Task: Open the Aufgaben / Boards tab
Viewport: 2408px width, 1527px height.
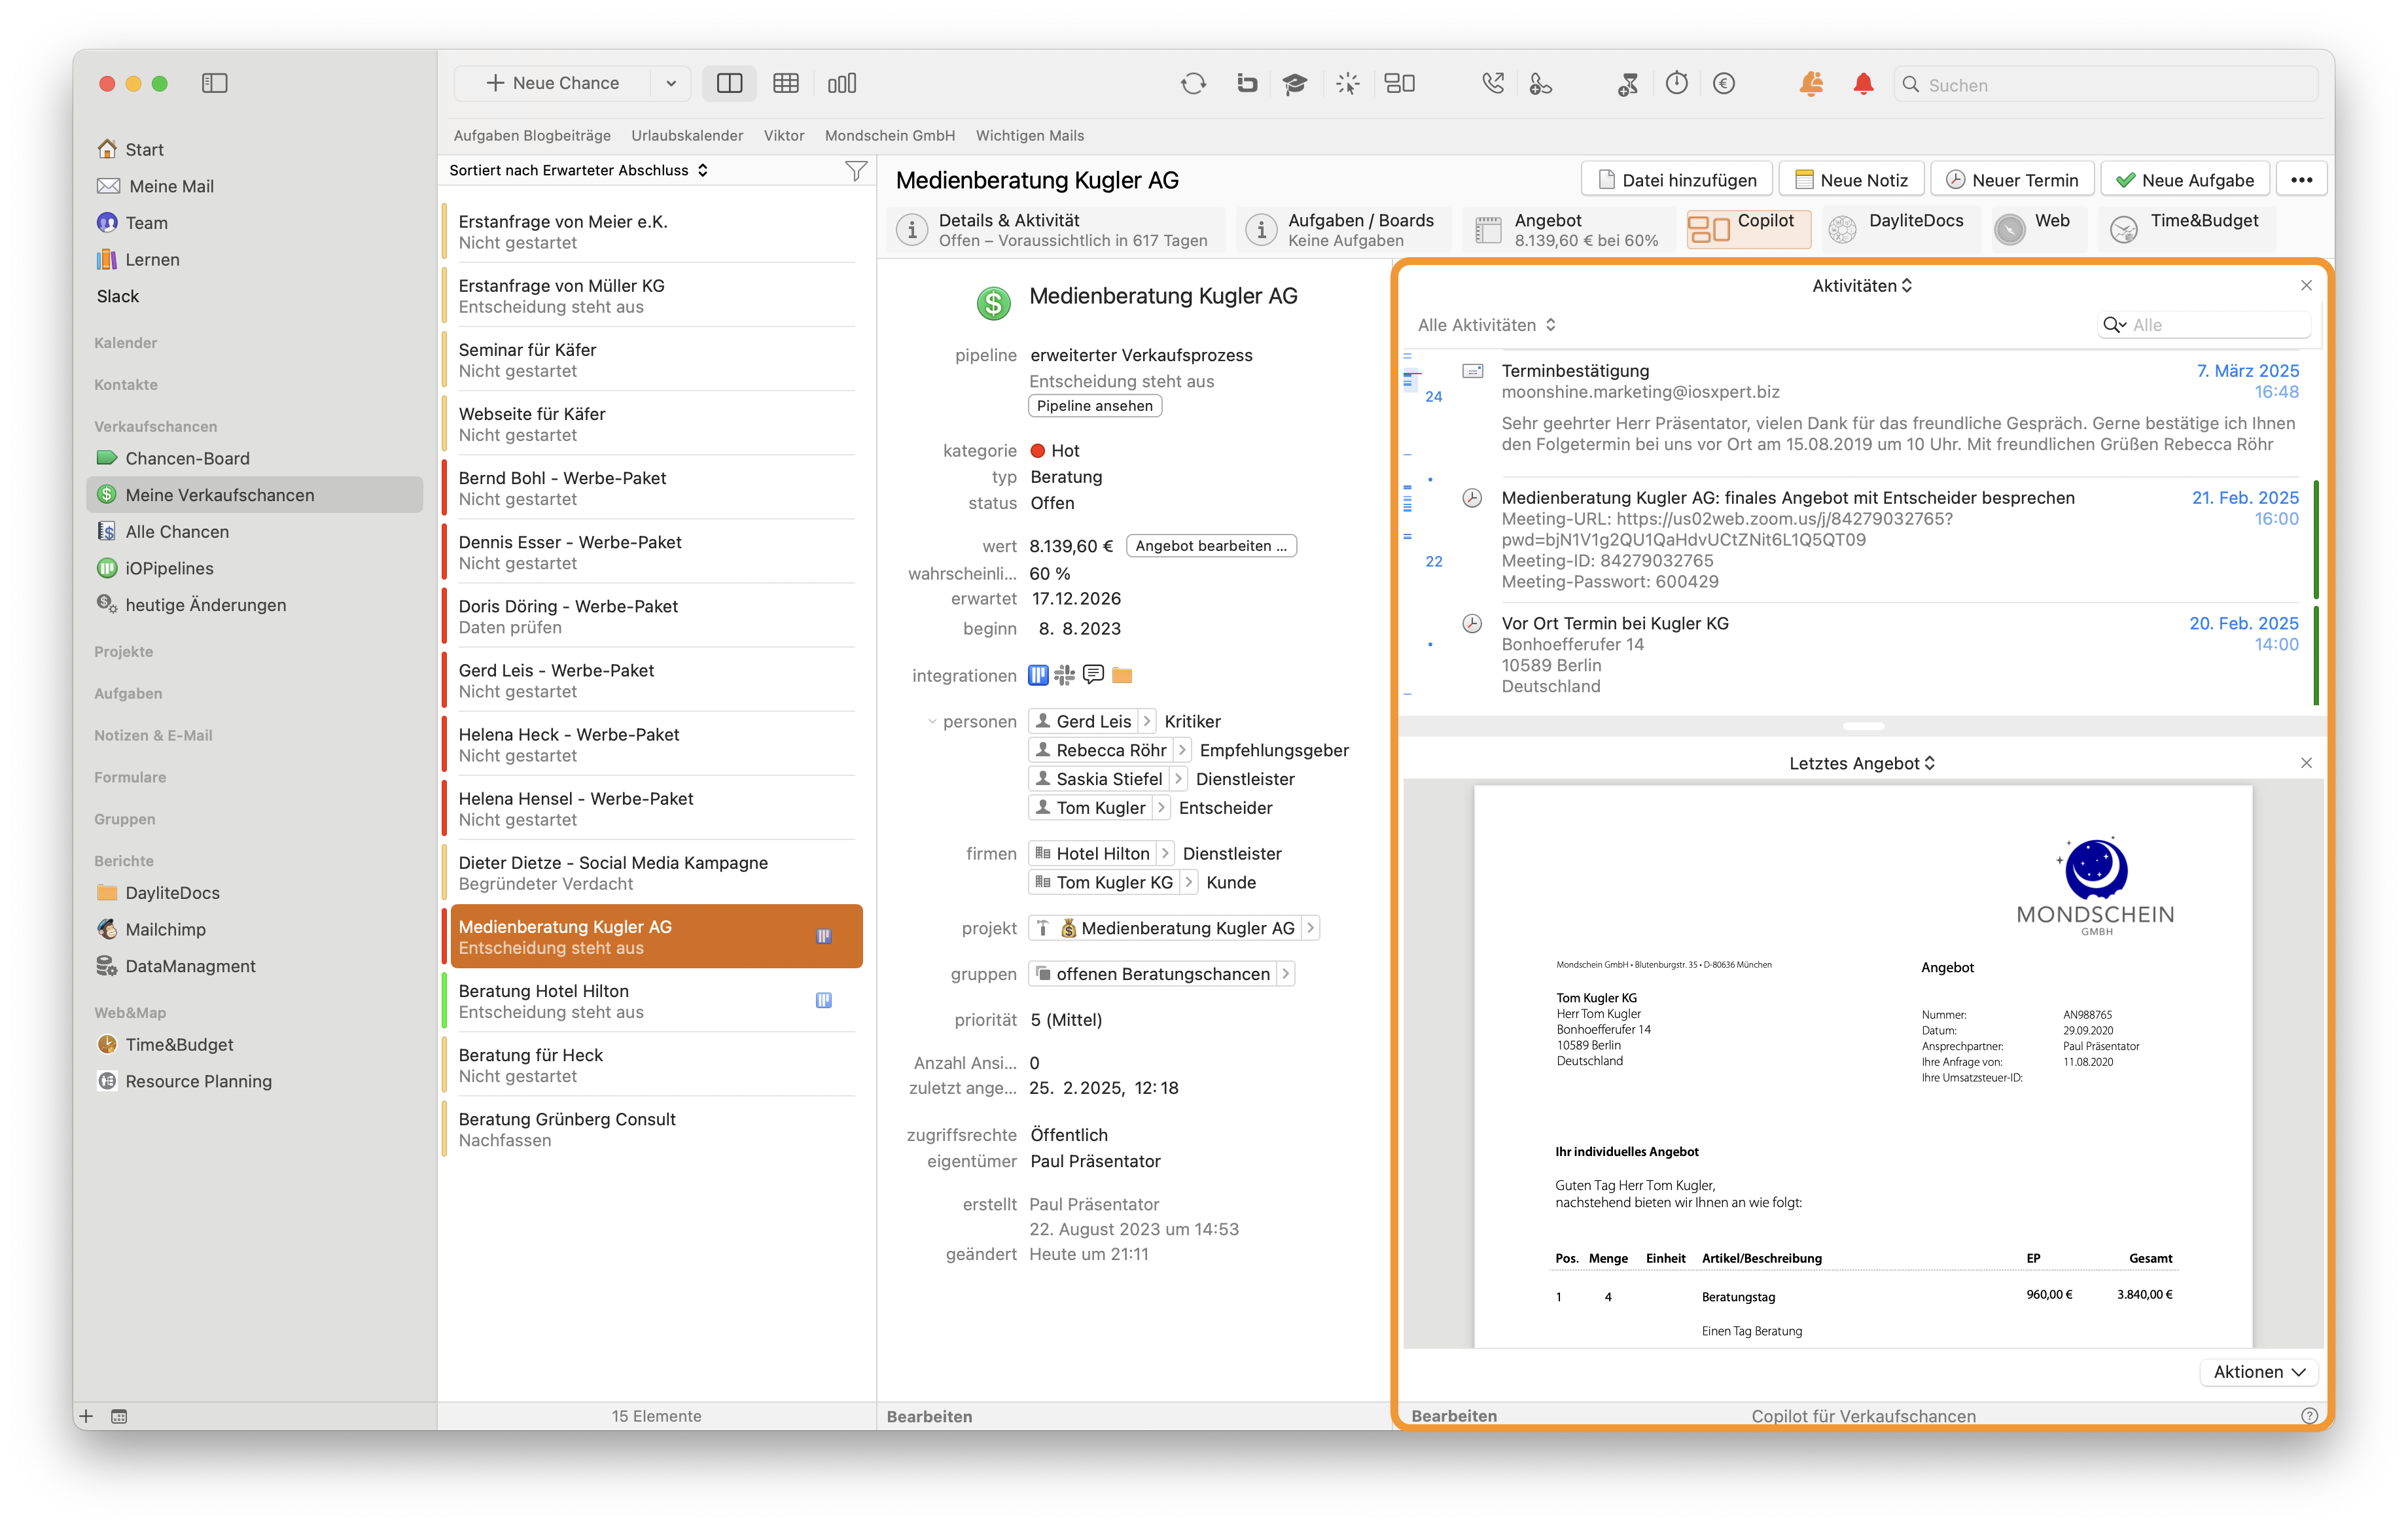Action: pos(1343,230)
